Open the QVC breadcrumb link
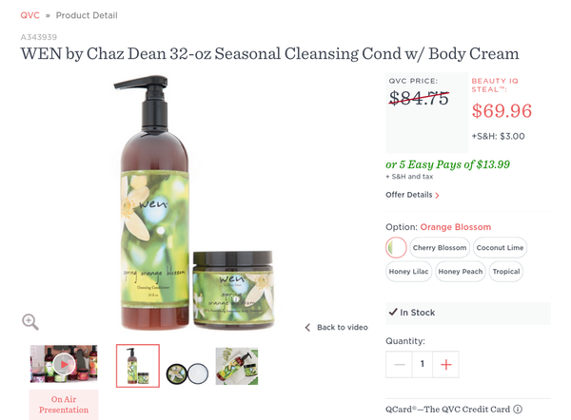Viewport: 571px width, 420px height. (30, 15)
